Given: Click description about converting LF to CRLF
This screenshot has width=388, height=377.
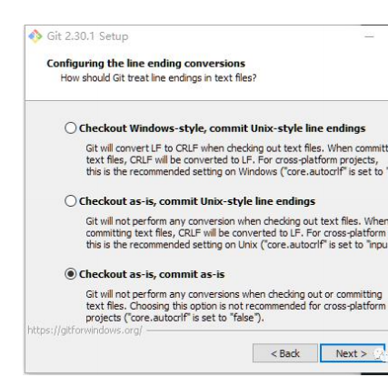Looking at the screenshot, I should click(236, 160).
